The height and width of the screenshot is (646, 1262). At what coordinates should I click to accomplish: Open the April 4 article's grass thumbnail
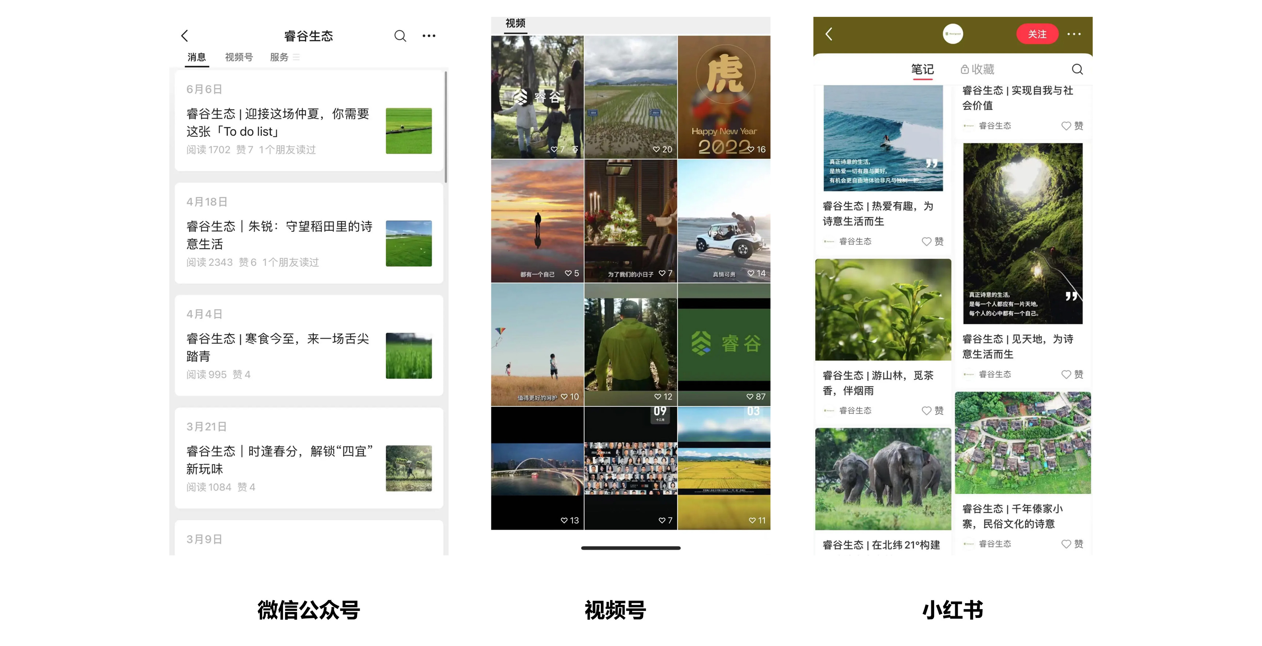409,356
